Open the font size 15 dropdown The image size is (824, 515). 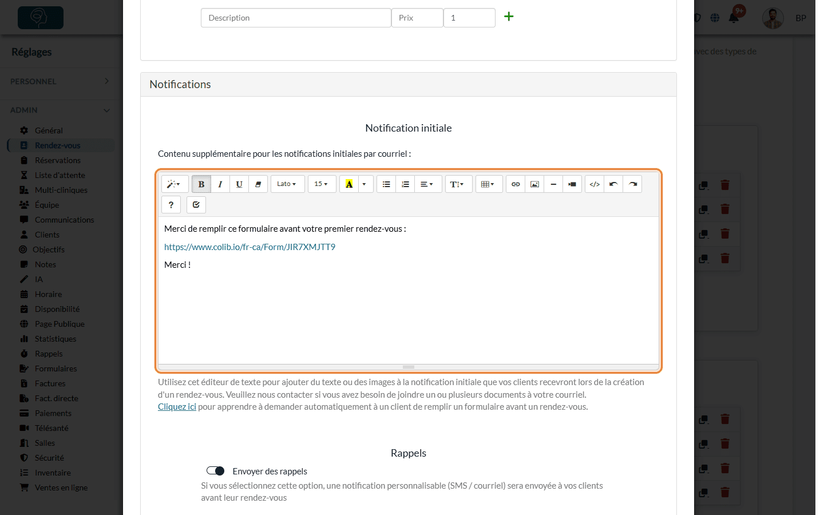pyautogui.click(x=322, y=184)
